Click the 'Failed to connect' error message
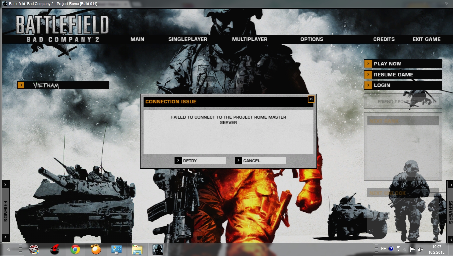This screenshot has width=453, height=256. [x=228, y=120]
